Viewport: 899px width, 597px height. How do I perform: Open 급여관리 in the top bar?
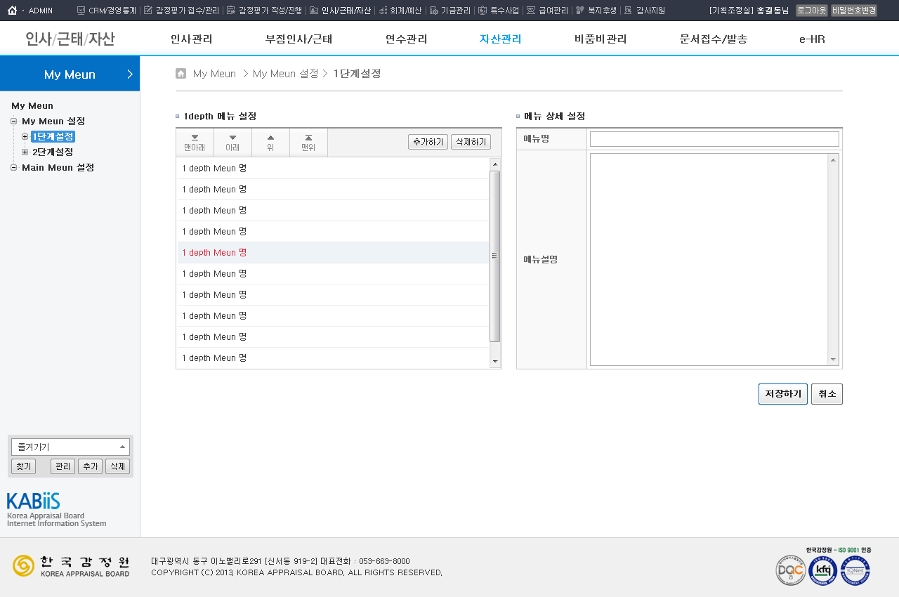pyautogui.click(x=547, y=11)
